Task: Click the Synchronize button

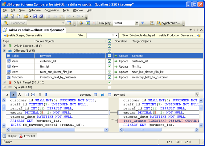Action: [169, 23]
